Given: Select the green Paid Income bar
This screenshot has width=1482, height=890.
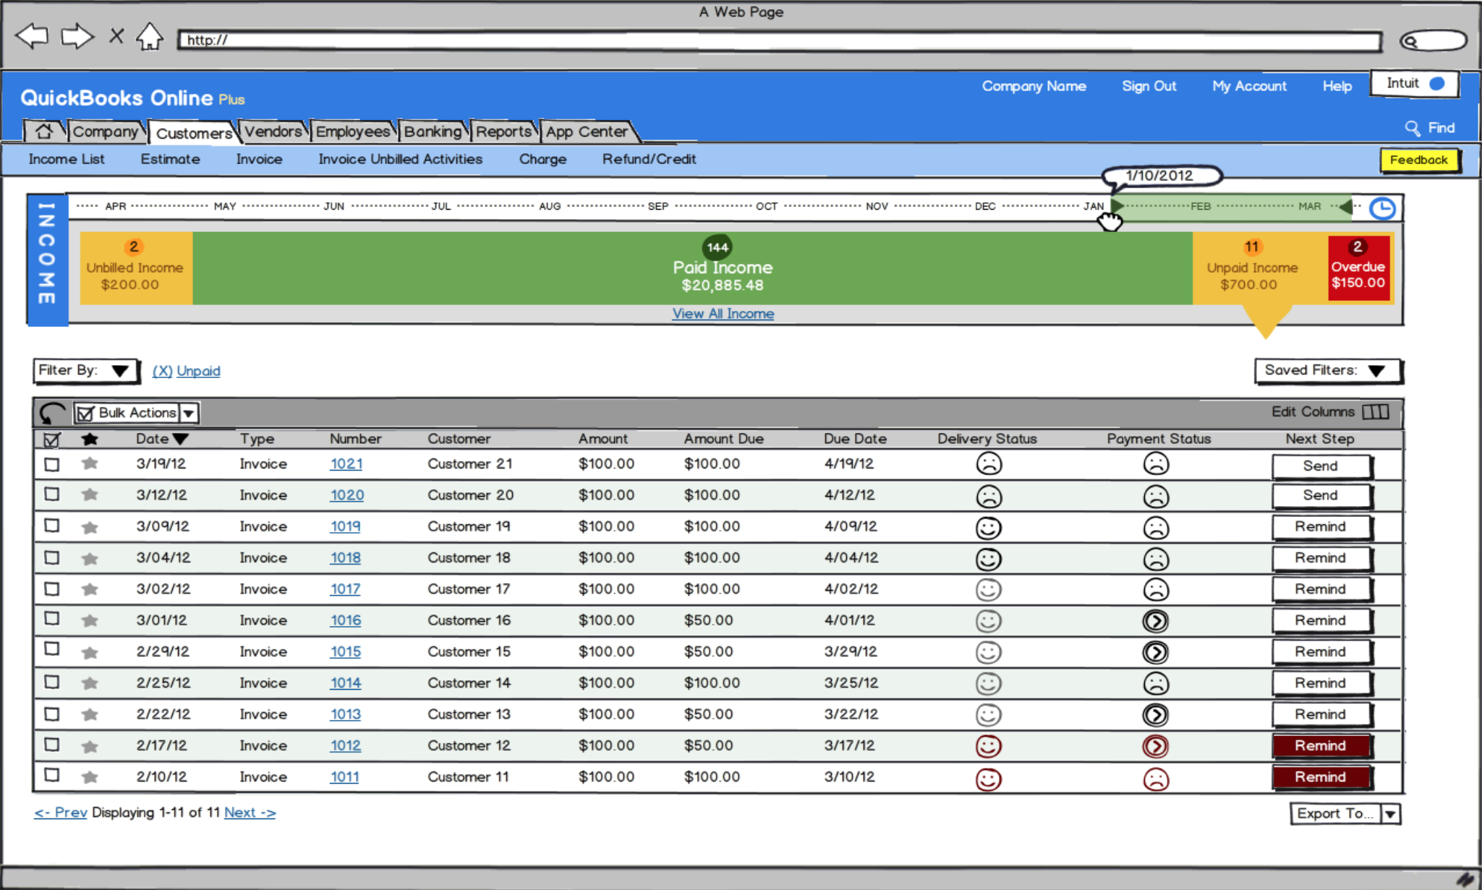Looking at the screenshot, I should point(692,268).
